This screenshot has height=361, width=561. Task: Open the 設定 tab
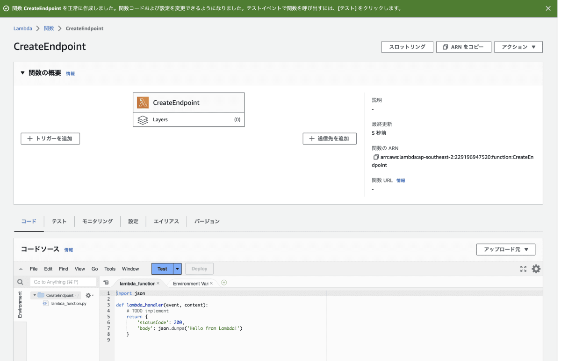[133, 222]
